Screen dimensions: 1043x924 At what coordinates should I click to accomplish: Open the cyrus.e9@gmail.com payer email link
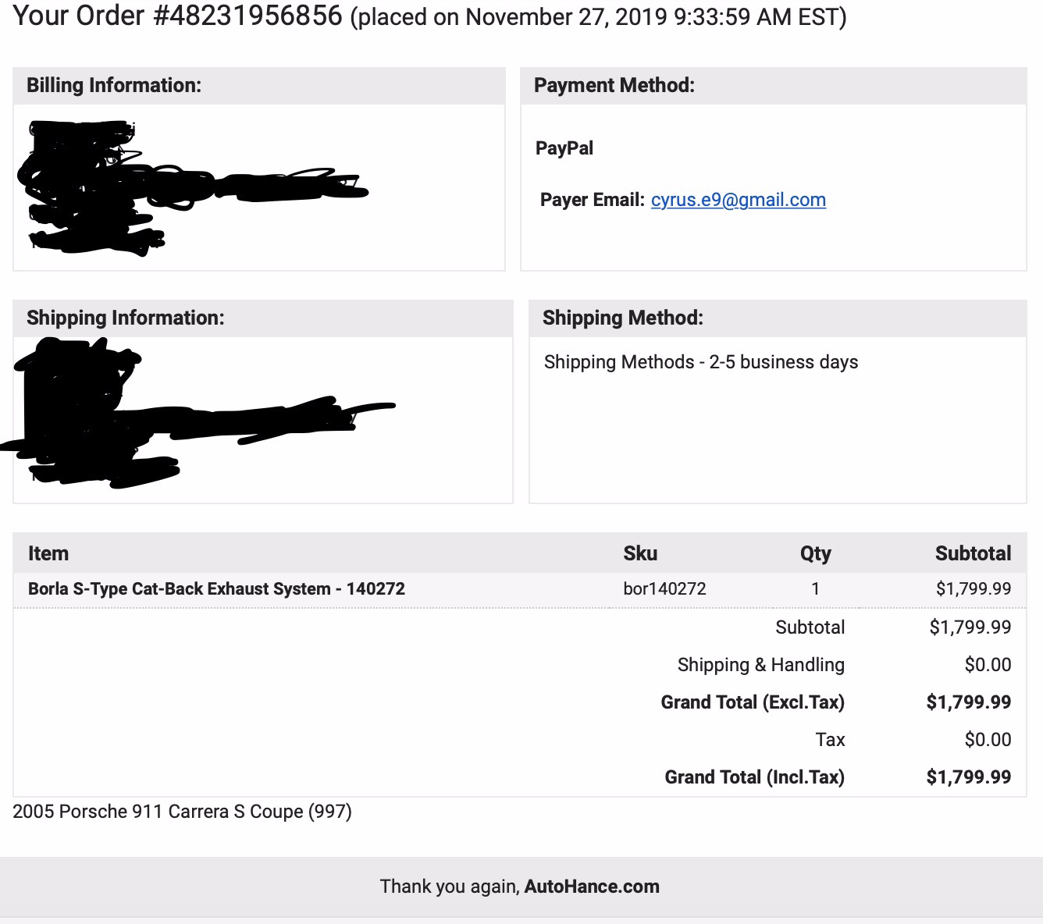tap(738, 200)
